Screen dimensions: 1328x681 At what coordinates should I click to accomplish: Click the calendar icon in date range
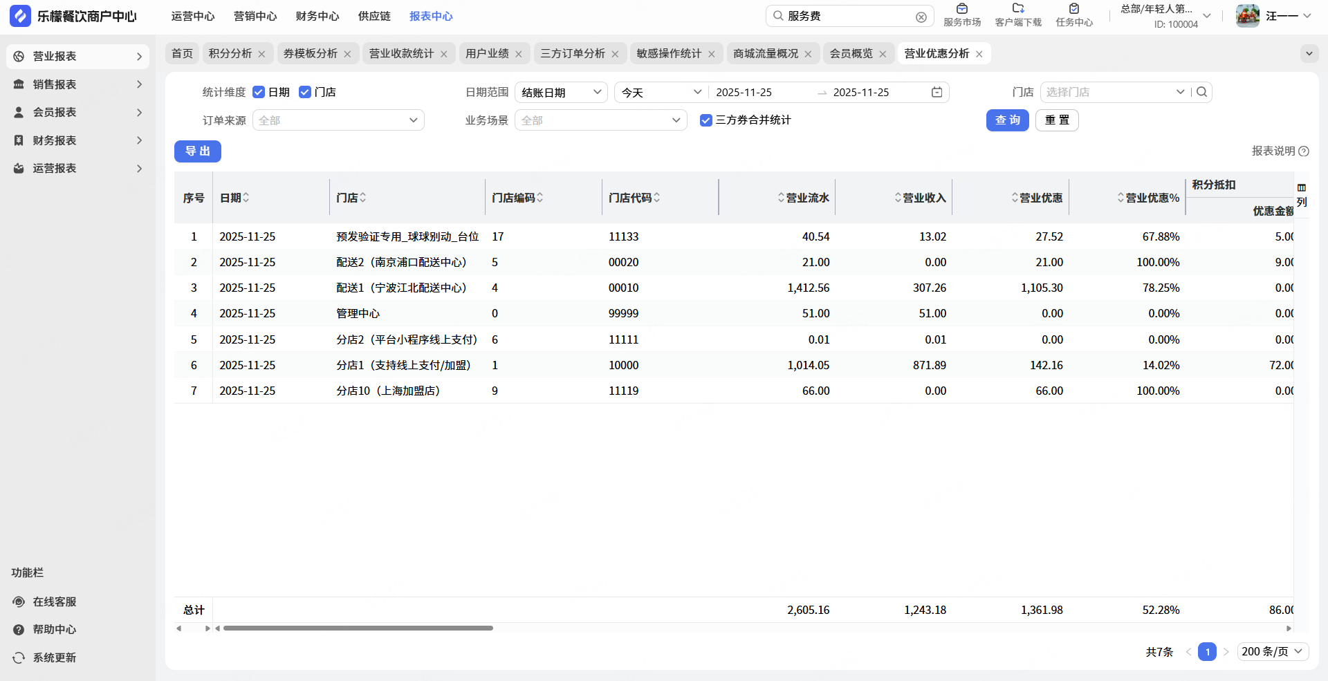tap(937, 93)
